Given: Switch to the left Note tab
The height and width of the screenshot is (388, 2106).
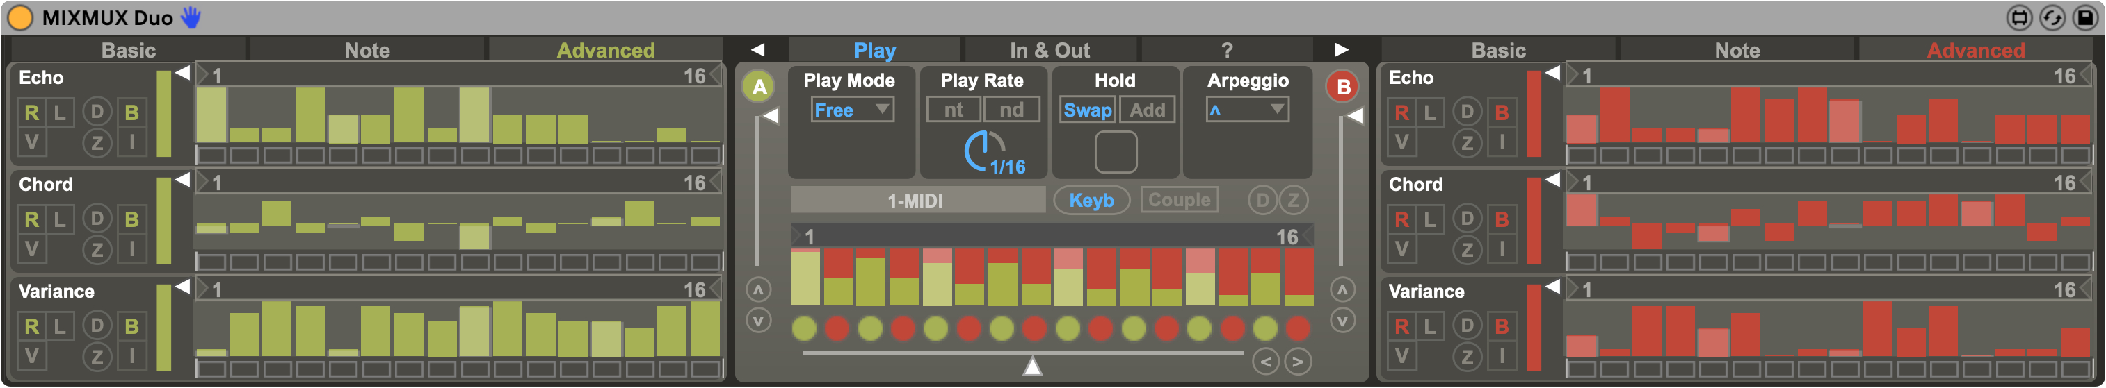Looking at the screenshot, I should coord(367,50).
